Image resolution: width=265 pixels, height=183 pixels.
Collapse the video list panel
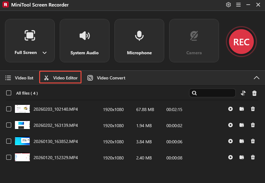pyautogui.click(x=257, y=78)
